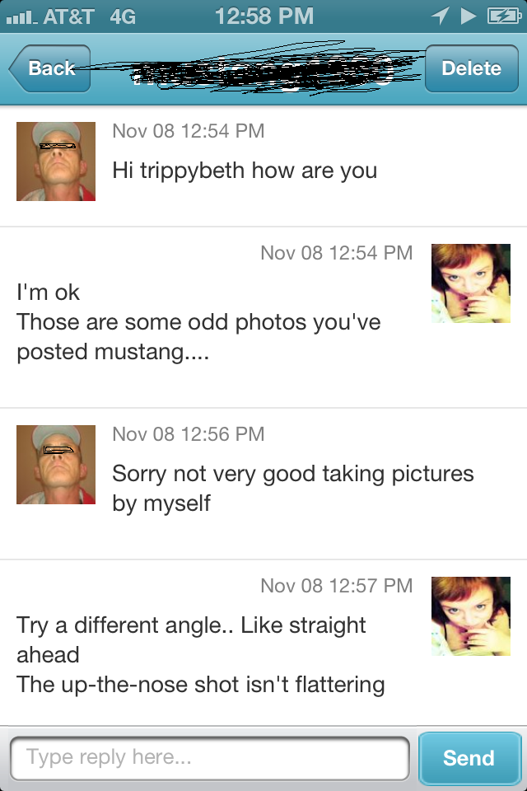Screen dimensions: 527x791
Task: Tap the scribbled-out conversation title
Action: [x=255, y=69]
